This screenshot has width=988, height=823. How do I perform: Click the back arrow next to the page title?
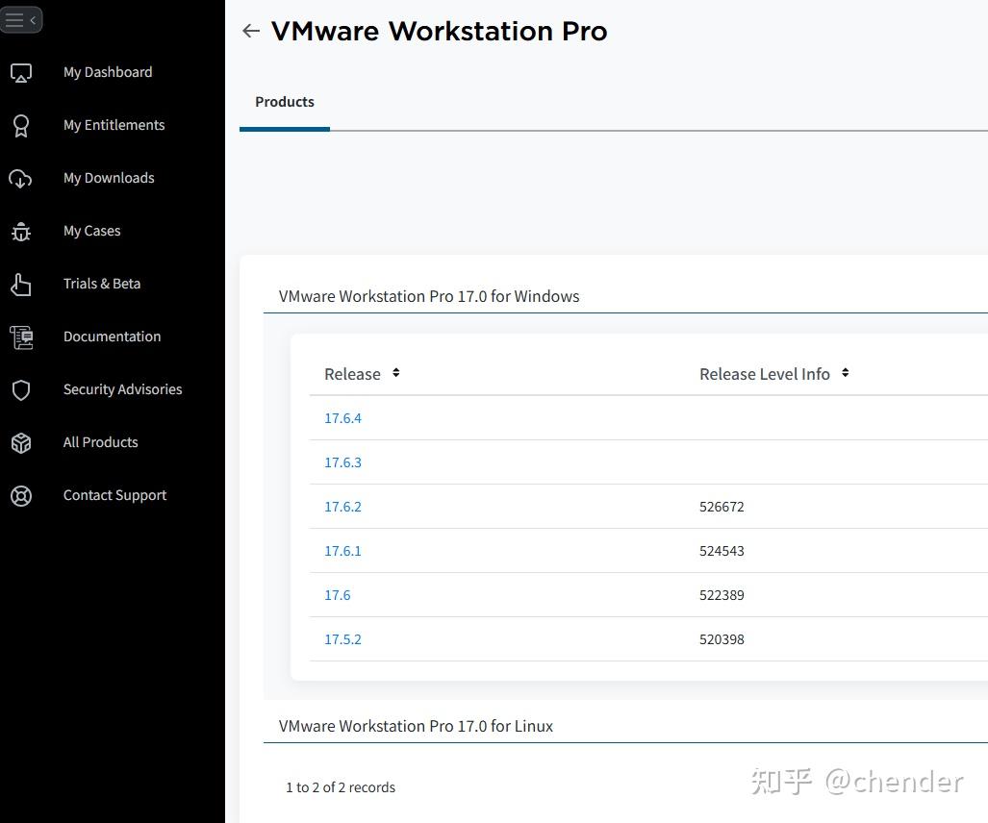(250, 31)
